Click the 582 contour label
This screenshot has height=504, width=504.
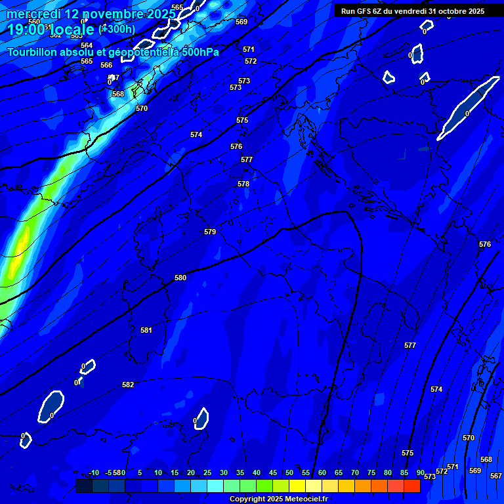(x=128, y=385)
